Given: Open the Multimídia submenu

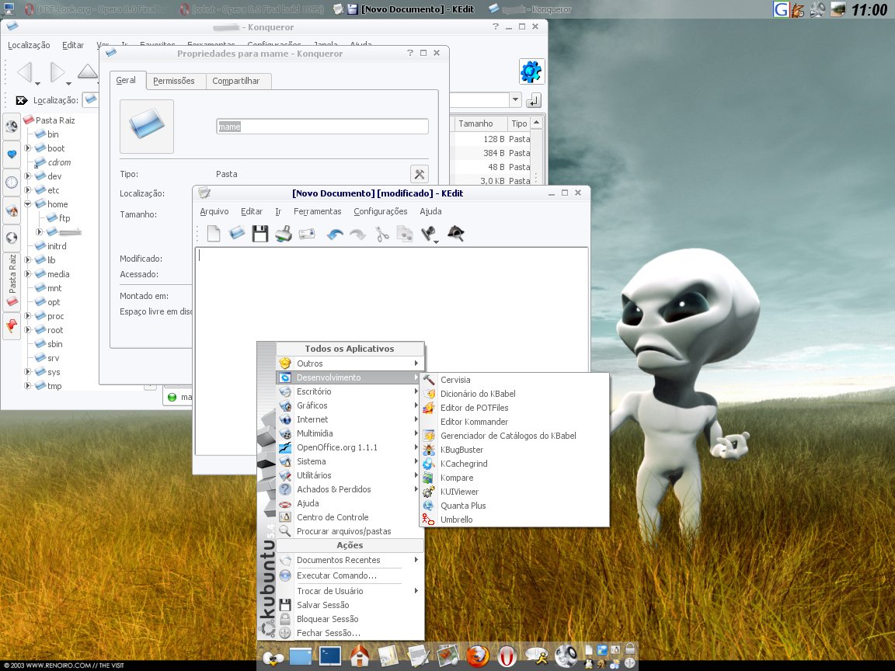Looking at the screenshot, I should (350, 433).
